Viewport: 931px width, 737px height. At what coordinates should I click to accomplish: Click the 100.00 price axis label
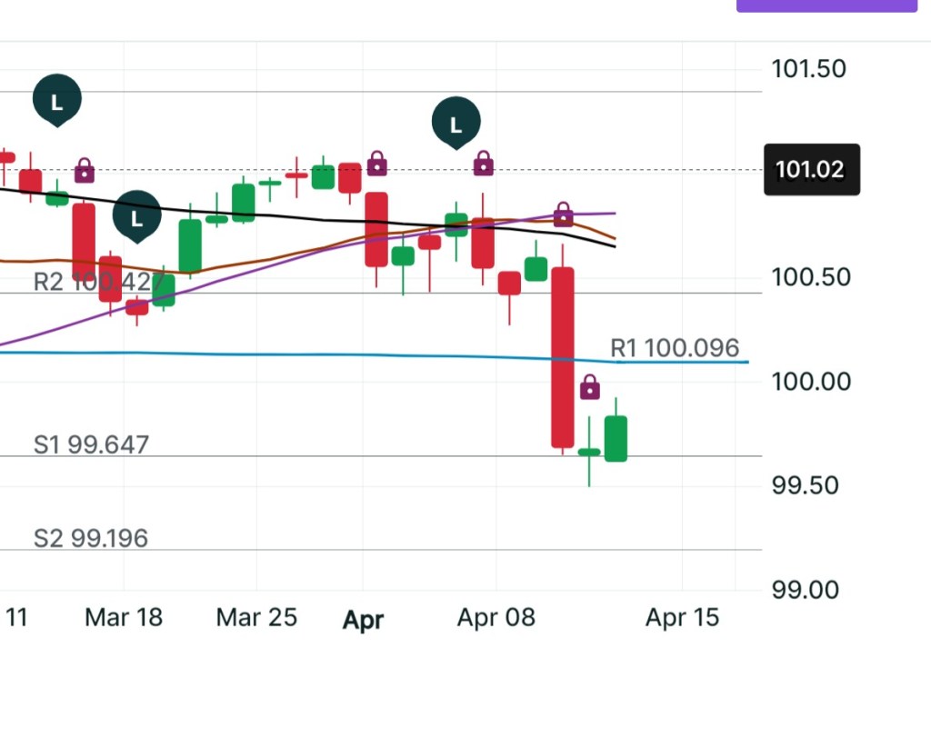(x=811, y=381)
